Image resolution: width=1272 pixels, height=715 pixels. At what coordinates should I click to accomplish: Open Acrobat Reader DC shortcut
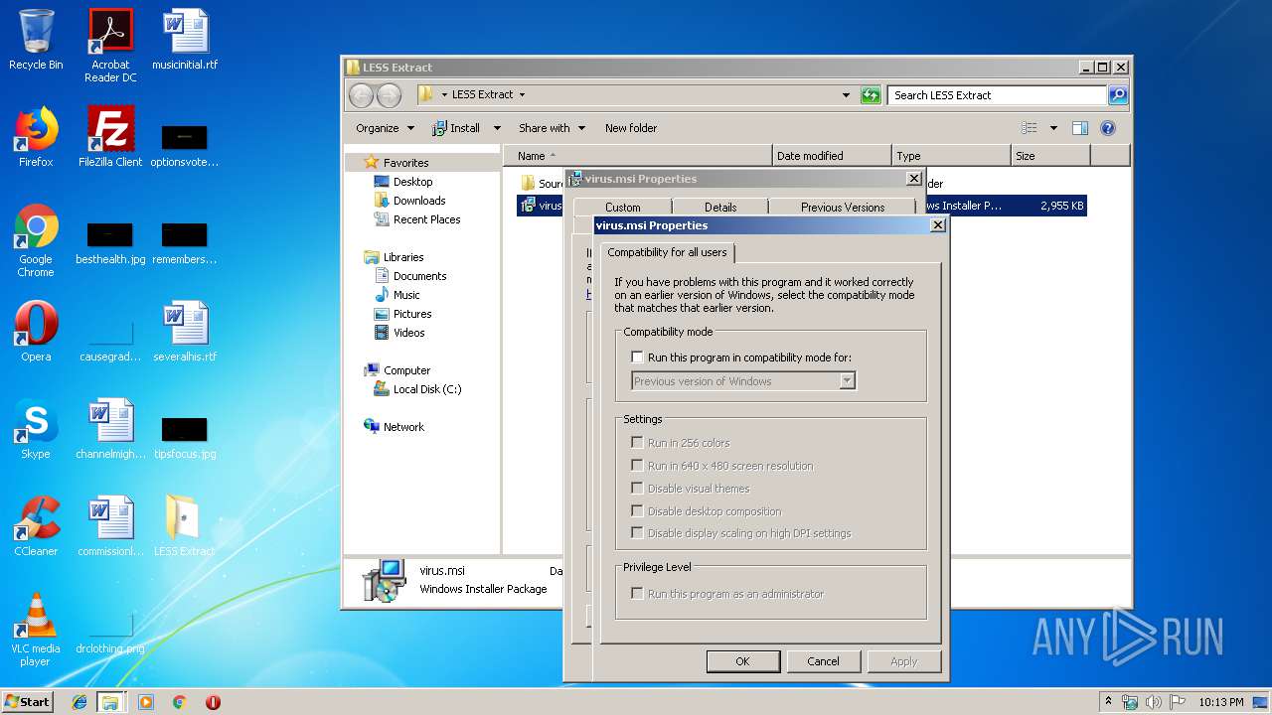(110, 46)
